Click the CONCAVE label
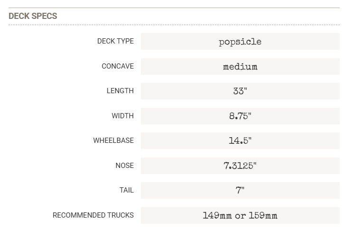This screenshot has width=344, height=237. pyautogui.click(x=118, y=66)
